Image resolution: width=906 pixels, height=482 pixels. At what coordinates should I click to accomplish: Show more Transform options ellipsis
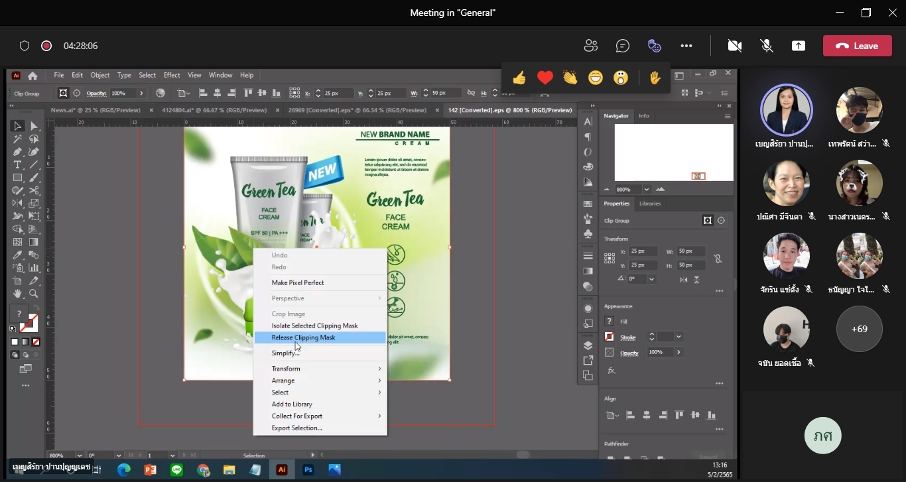tap(720, 291)
